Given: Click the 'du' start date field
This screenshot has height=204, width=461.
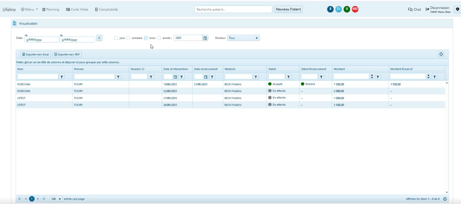Looking at the screenshot, I should point(42,39).
